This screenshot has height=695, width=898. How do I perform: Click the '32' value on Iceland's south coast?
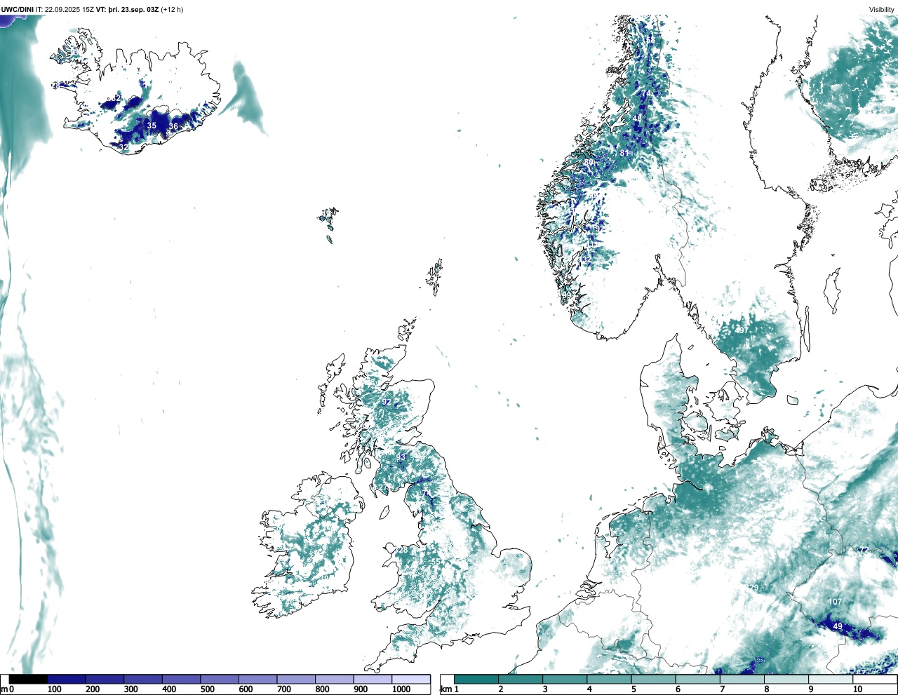pos(123,147)
